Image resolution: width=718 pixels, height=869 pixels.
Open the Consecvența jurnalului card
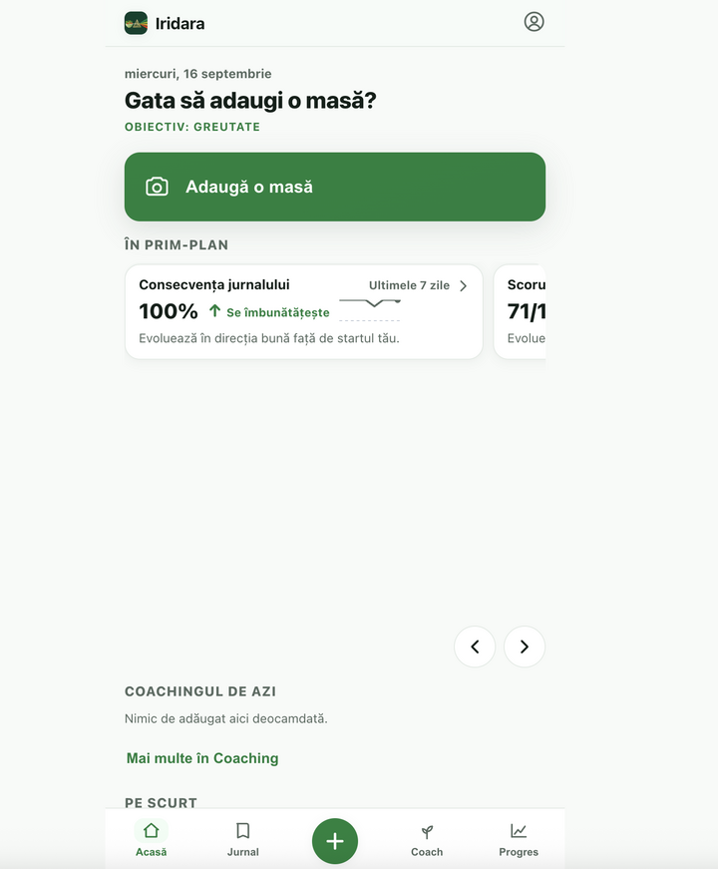coord(303,311)
